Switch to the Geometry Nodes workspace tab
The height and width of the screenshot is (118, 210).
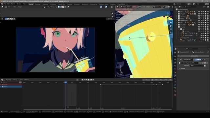click(104, 4)
